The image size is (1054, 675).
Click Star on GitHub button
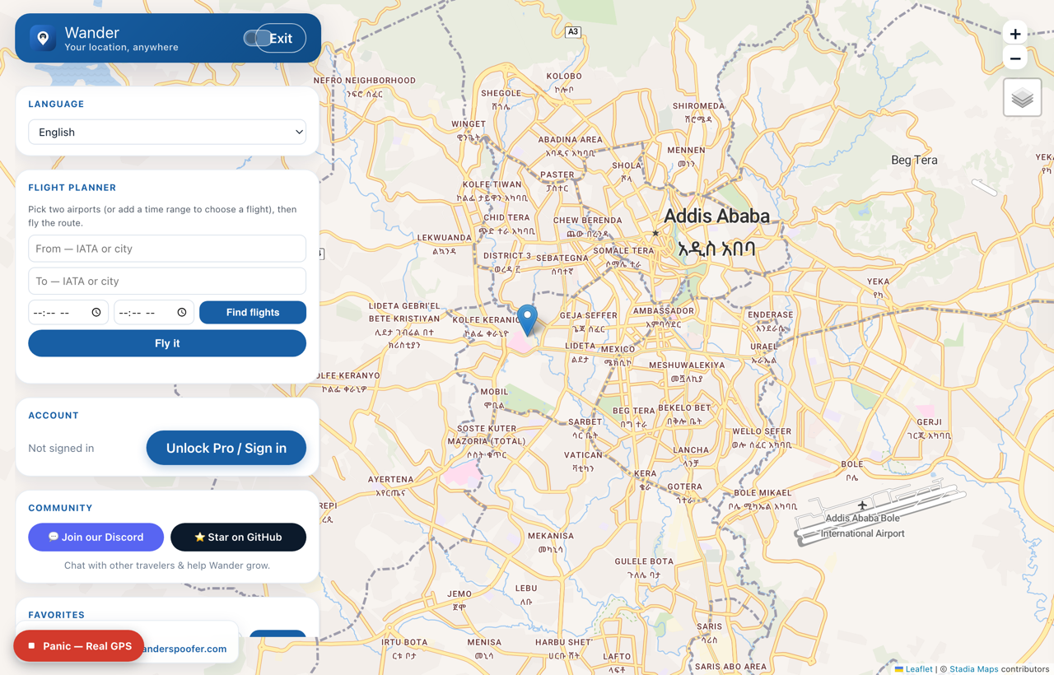click(238, 537)
